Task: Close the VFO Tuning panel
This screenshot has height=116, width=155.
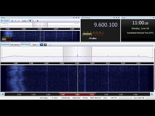Action: click(x=119, y=17)
